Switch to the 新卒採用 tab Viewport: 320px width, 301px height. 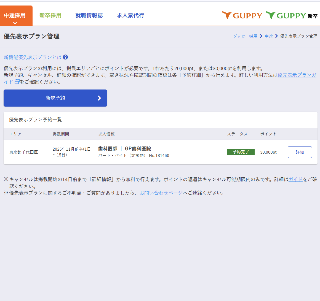coord(50,15)
